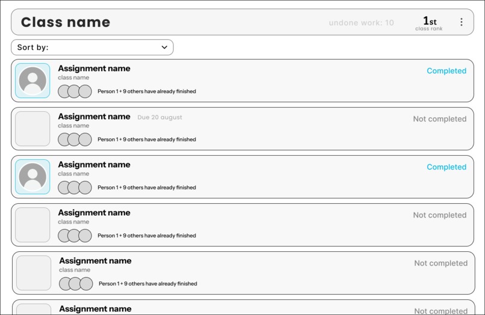
Task: Click Not completed status beside Due 20 august
Action: (439, 119)
